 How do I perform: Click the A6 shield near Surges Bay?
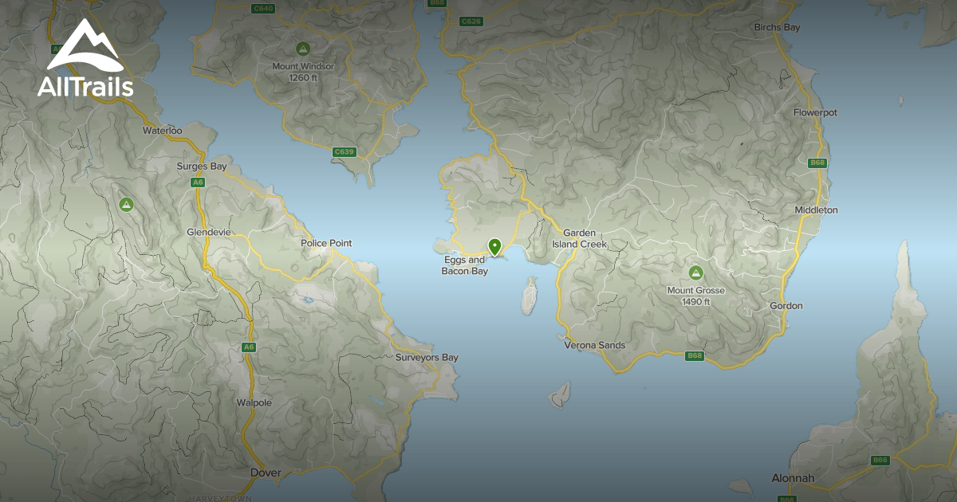[x=198, y=182]
